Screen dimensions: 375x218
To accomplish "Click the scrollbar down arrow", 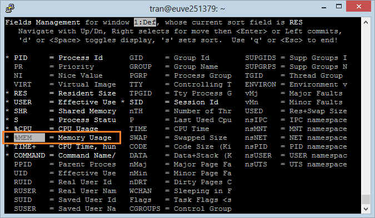I will 366,209.
